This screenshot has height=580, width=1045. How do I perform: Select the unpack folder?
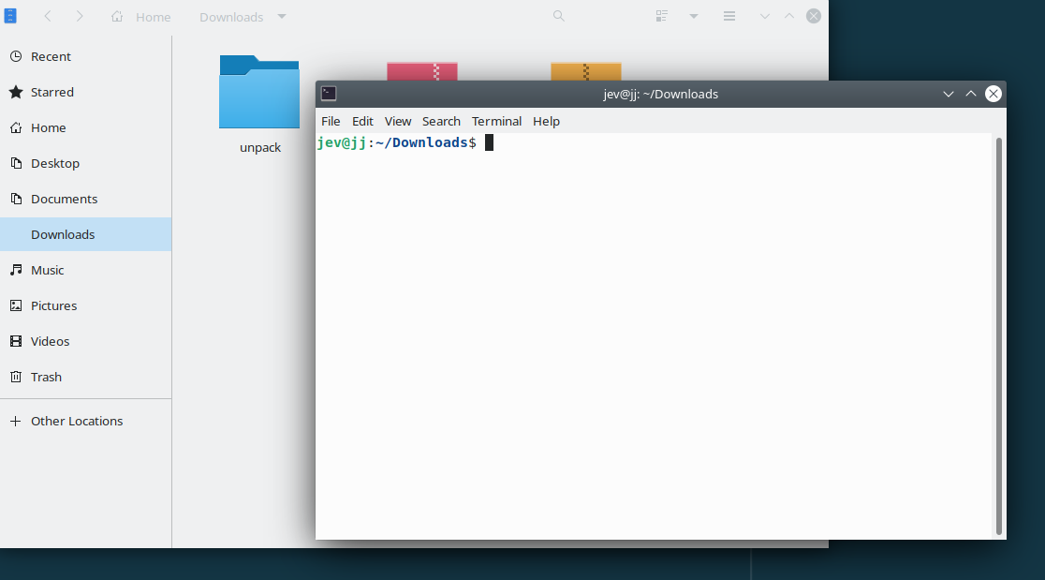click(x=259, y=94)
